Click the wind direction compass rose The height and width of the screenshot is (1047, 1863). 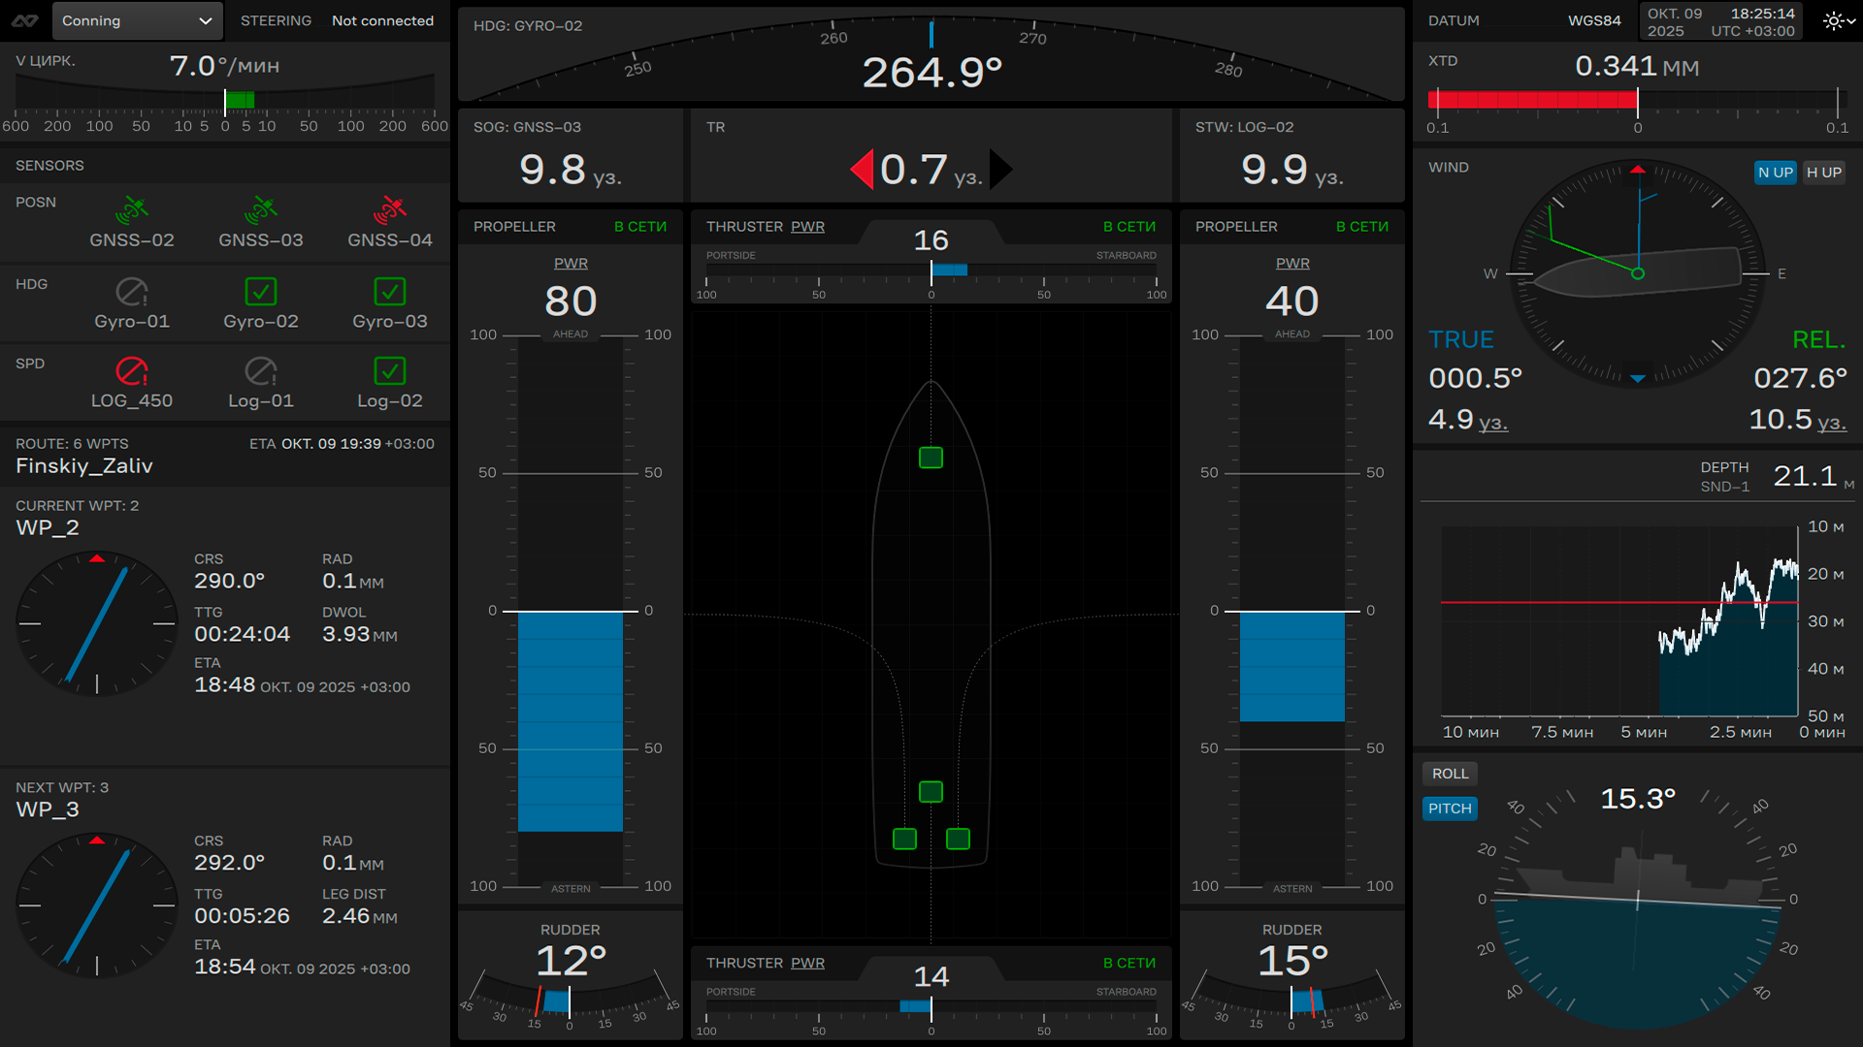[1638, 273]
